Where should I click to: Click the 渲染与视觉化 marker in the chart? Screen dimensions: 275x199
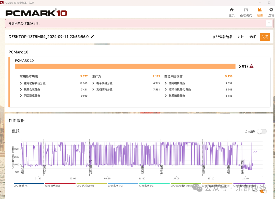click(242, 167)
